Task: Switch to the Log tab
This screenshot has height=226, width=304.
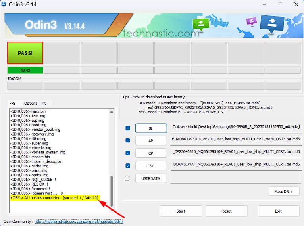Action: [x=13, y=103]
